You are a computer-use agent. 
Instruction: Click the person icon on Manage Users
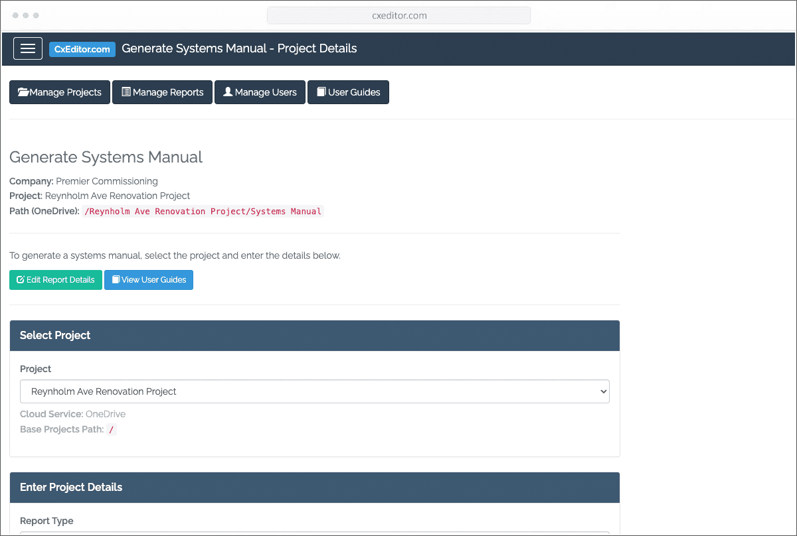pos(228,92)
